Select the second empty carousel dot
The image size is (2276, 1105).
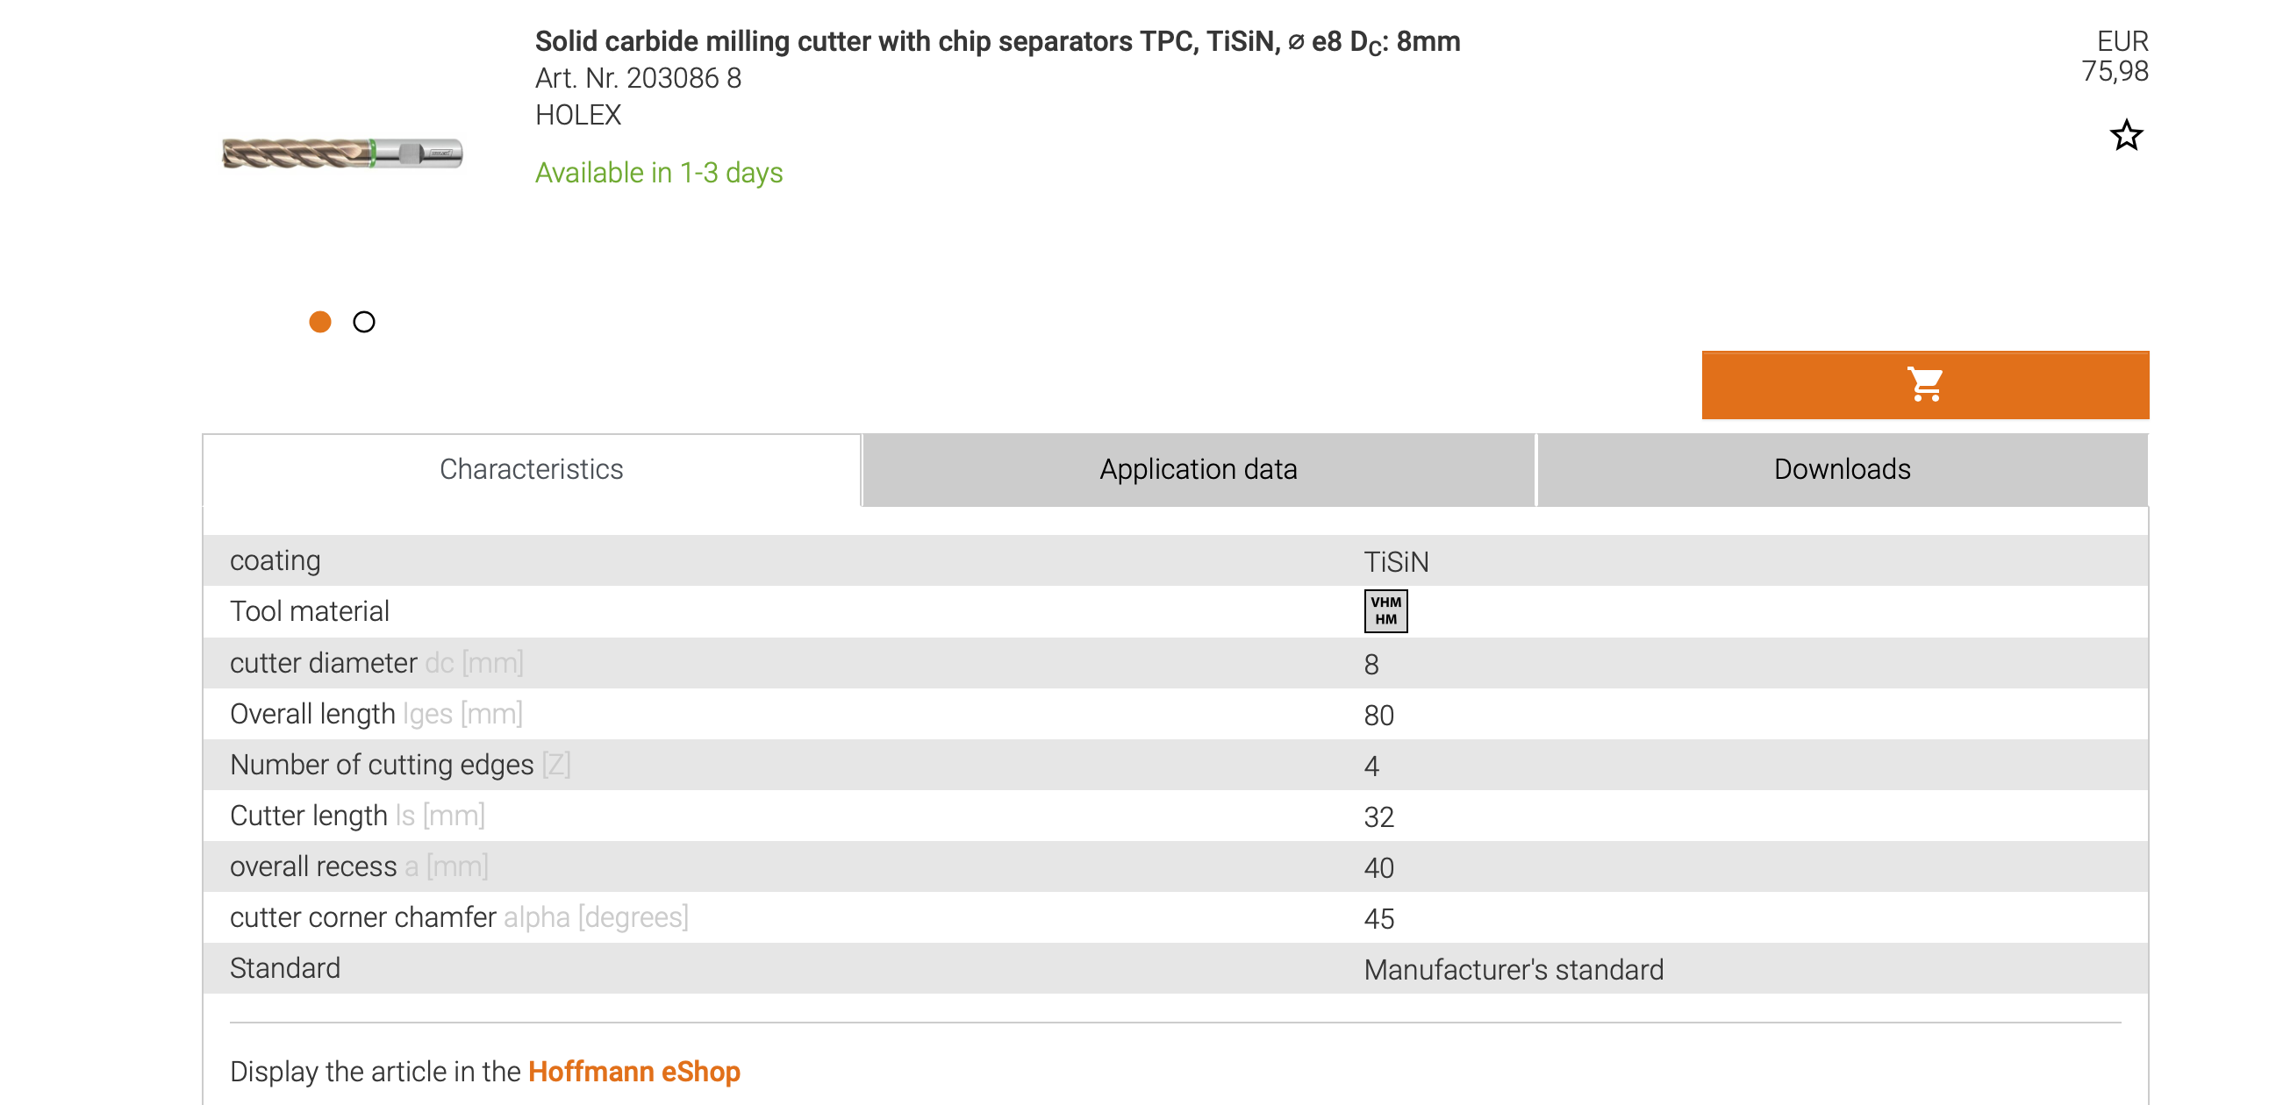(364, 323)
